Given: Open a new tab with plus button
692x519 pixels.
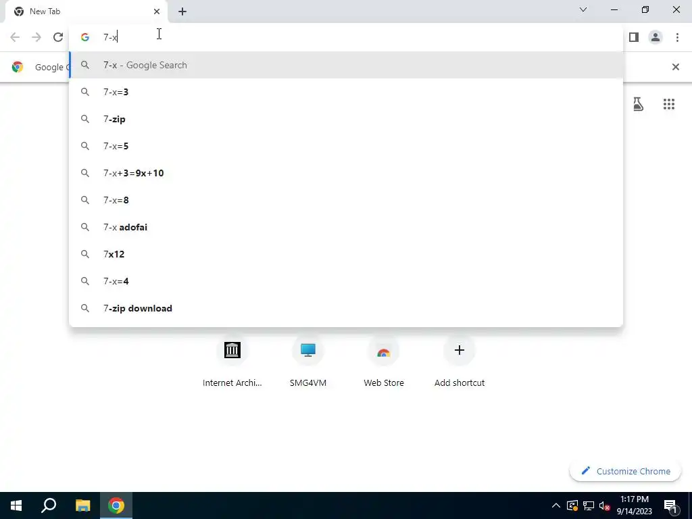Looking at the screenshot, I should tap(182, 11).
